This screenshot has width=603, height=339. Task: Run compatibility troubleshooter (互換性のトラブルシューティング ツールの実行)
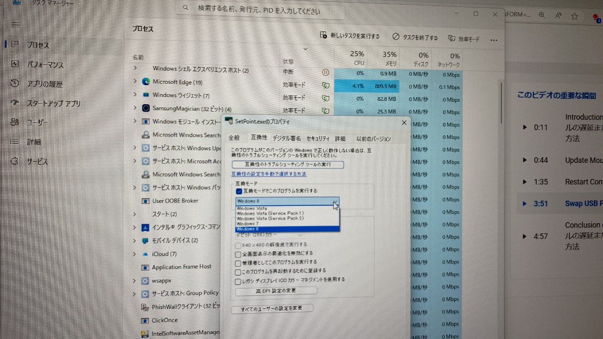pyautogui.click(x=288, y=164)
